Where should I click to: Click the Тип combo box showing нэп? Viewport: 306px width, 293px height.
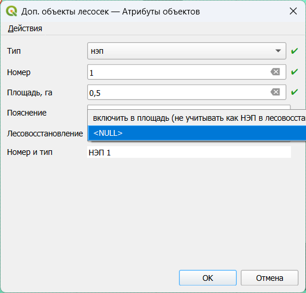(x=186, y=51)
